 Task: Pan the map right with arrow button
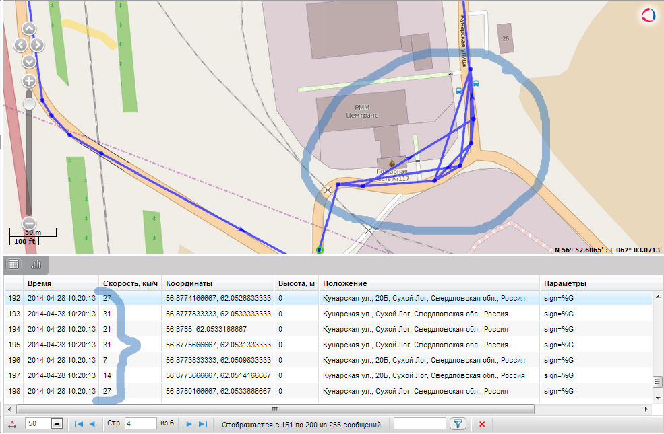[x=37, y=45]
